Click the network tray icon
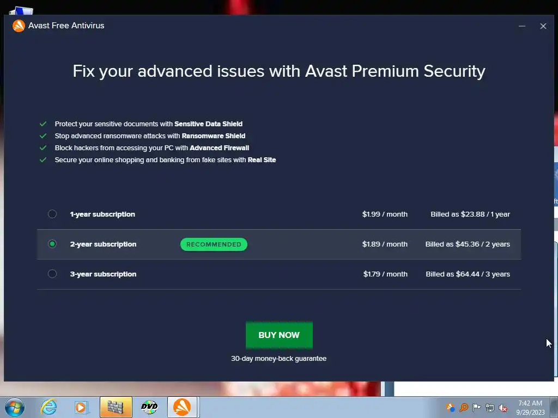Viewport: 558px width, 418px height. (x=490, y=408)
